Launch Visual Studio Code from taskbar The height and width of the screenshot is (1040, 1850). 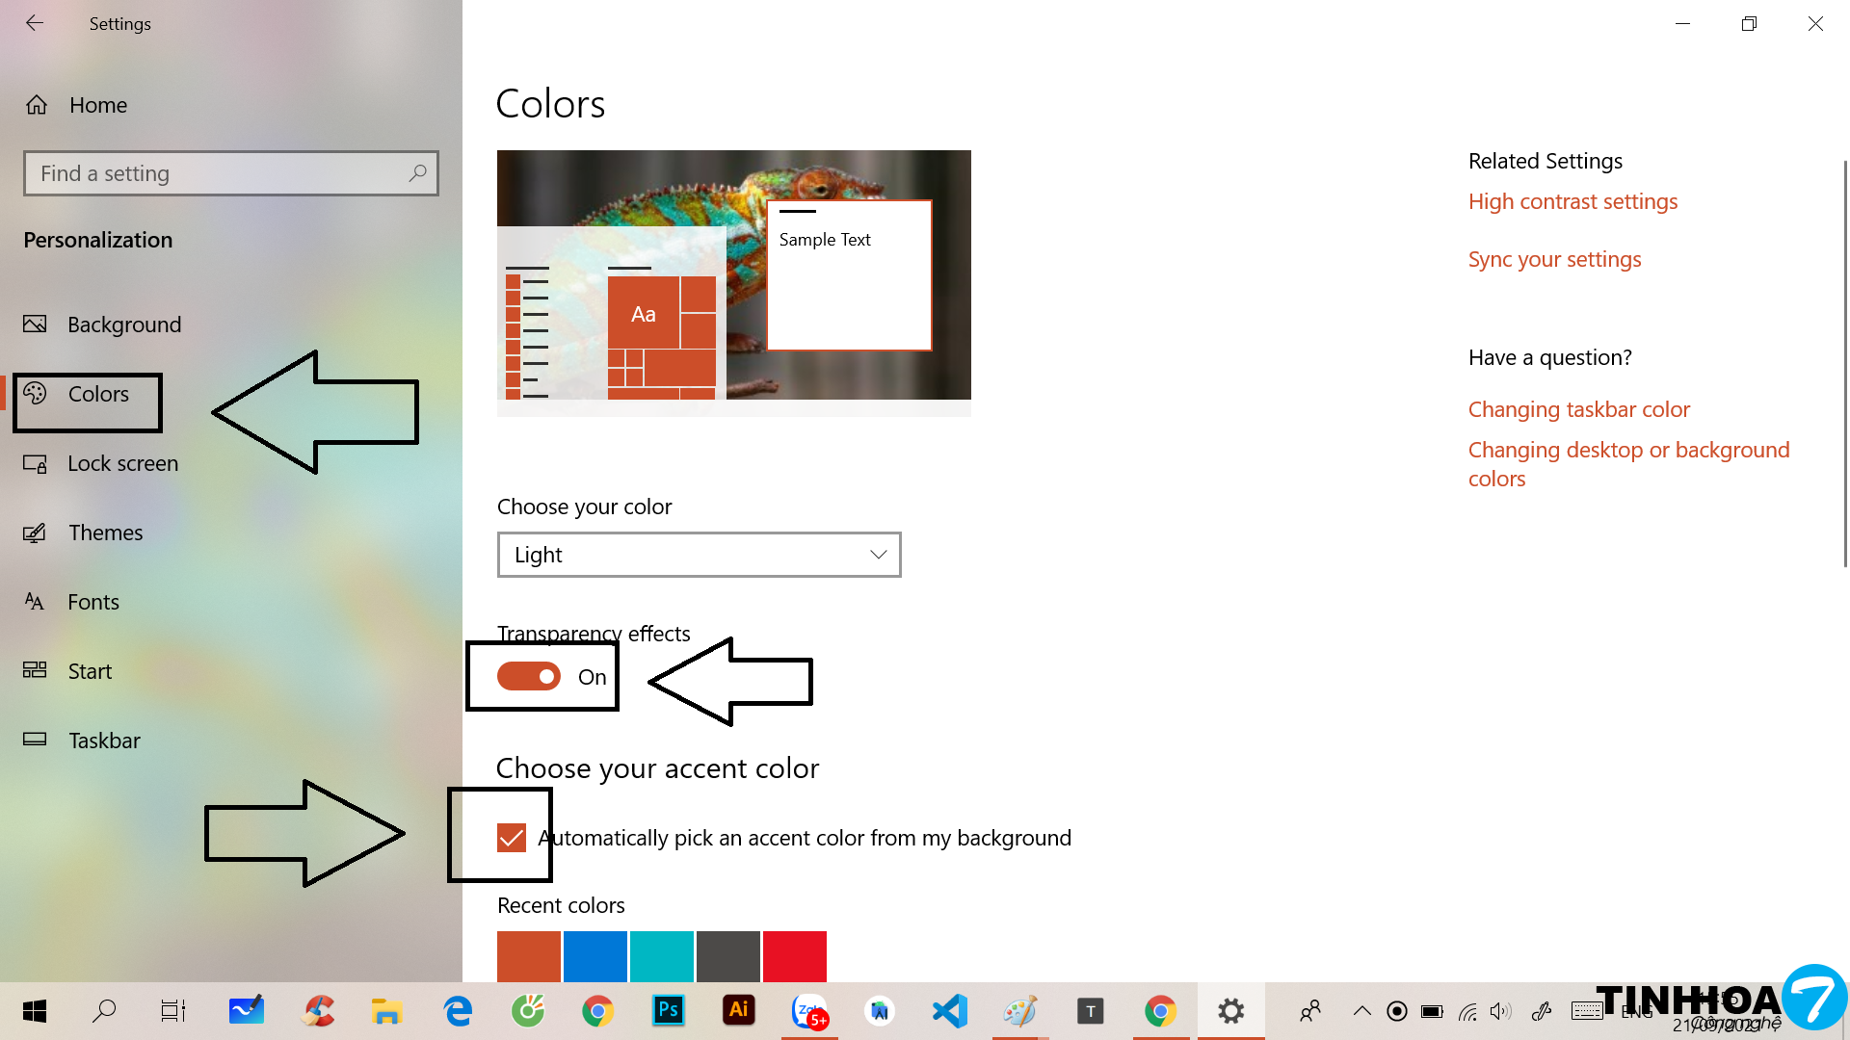[x=949, y=1010]
